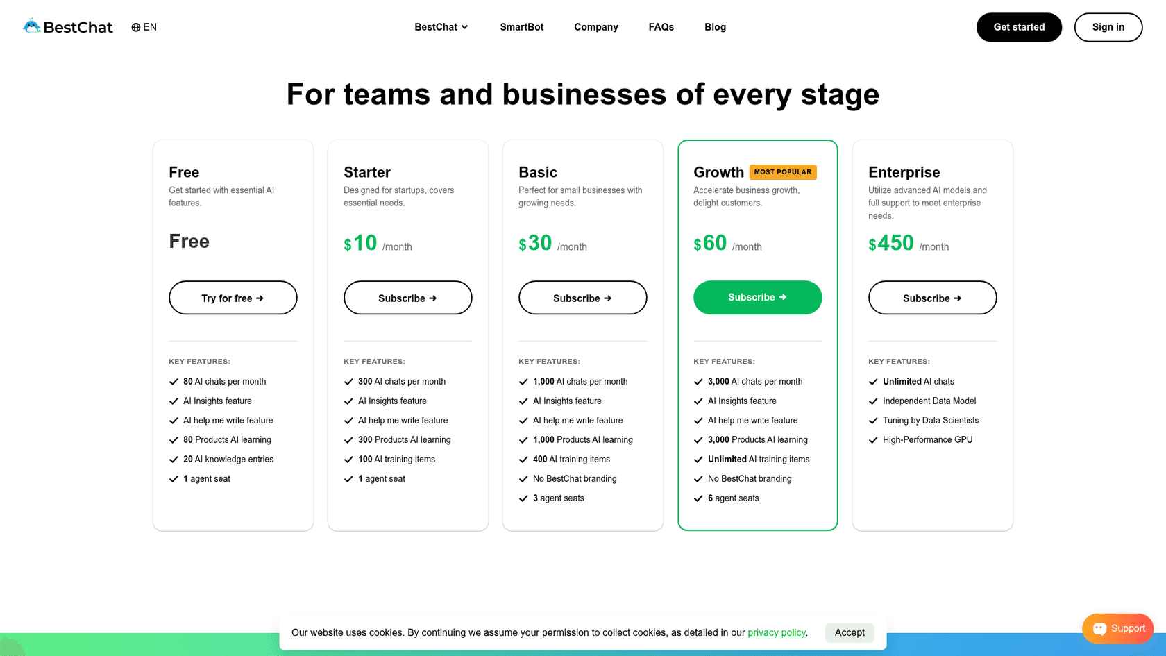This screenshot has height=656, width=1166.
Task: Click "1,000 Products AI learning" feature text
Action: (583, 440)
